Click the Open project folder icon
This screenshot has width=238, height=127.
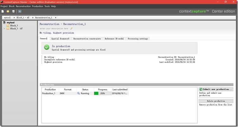tap(8, 11)
